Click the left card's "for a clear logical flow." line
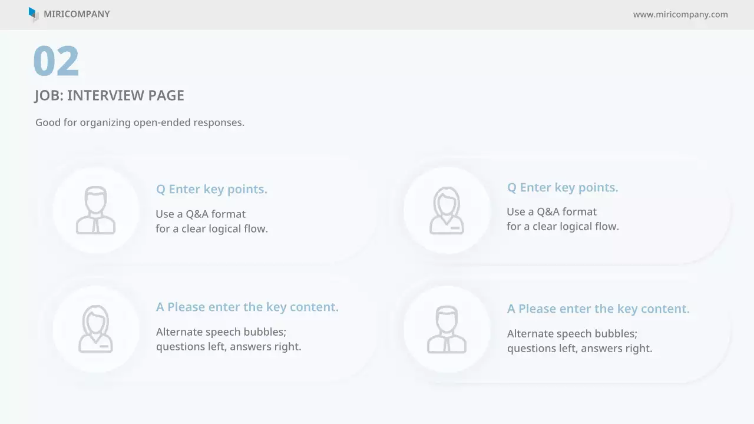 212,228
